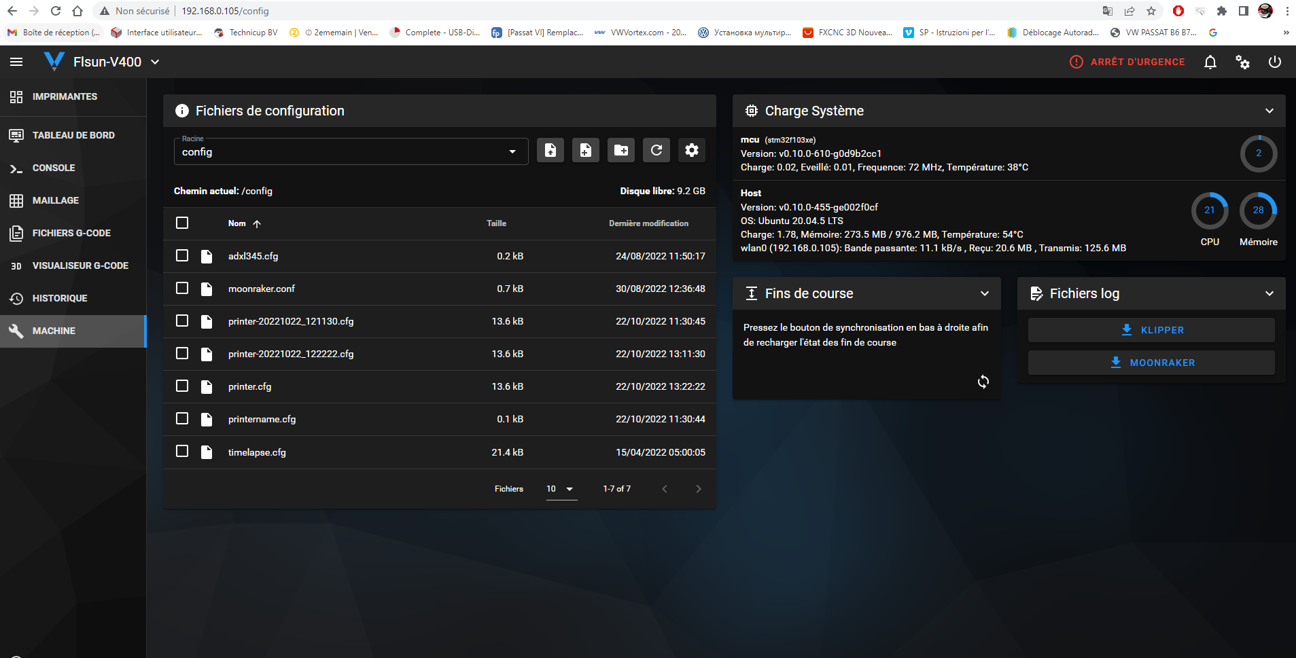The image size is (1296, 658).
Task: Check the printer-20221022_121130.cfg checkbox
Action: (x=182, y=321)
